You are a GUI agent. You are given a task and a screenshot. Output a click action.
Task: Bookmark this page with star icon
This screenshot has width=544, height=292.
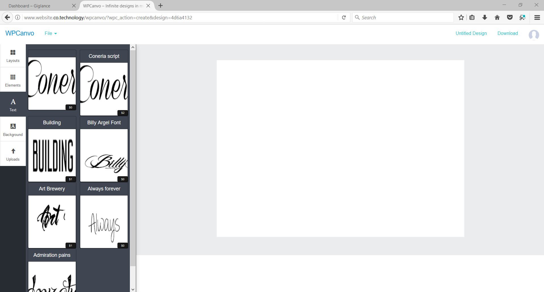coord(461,18)
